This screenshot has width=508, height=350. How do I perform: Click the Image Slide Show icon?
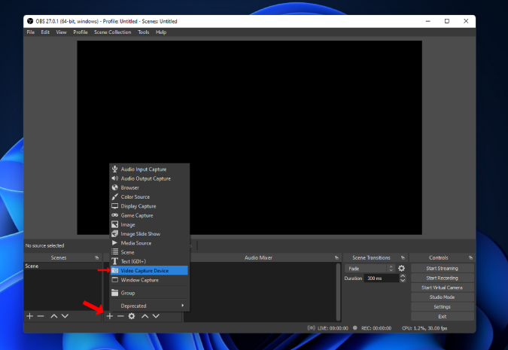tap(114, 233)
